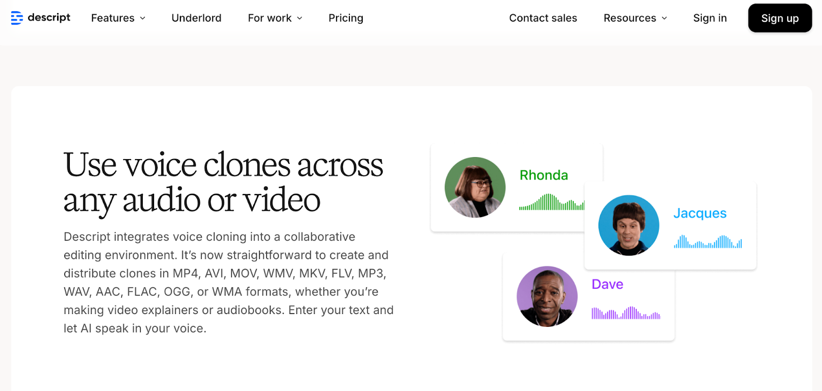The width and height of the screenshot is (822, 391).
Task: Click the Sign in link
Action: pos(710,18)
